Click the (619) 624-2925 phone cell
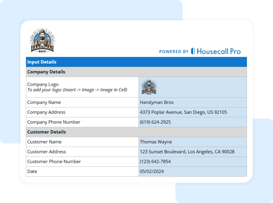The width and height of the screenshot is (273, 203). pyautogui.click(x=192, y=122)
